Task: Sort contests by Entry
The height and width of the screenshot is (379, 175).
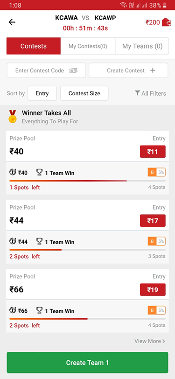Action: point(42,93)
